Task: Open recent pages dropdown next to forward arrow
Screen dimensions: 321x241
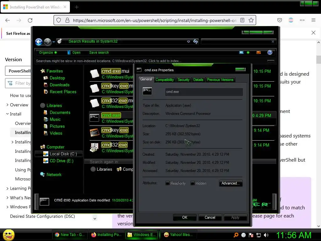Action: click(54, 42)
